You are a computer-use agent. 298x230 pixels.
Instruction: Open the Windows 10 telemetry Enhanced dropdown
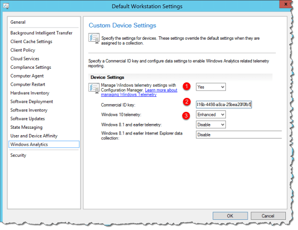pos(211,115)
